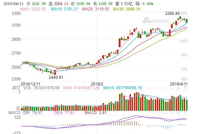Click the open price 3241.55
The height and width of the screenshot is (134, 209).
coord(39,4)
